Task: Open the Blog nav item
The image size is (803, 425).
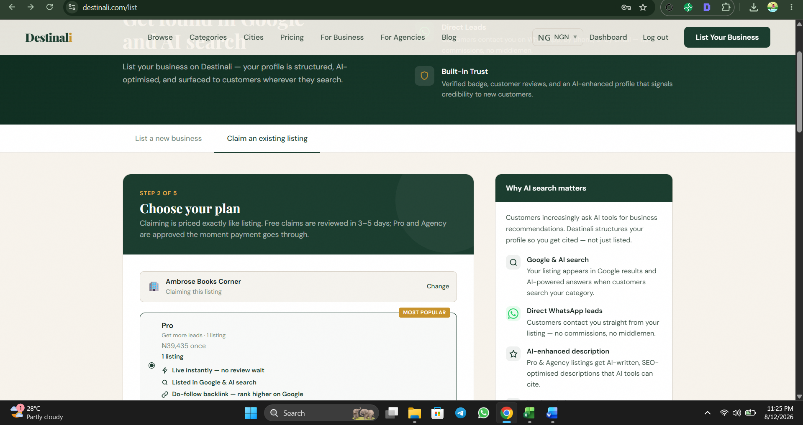Action: 449,37
